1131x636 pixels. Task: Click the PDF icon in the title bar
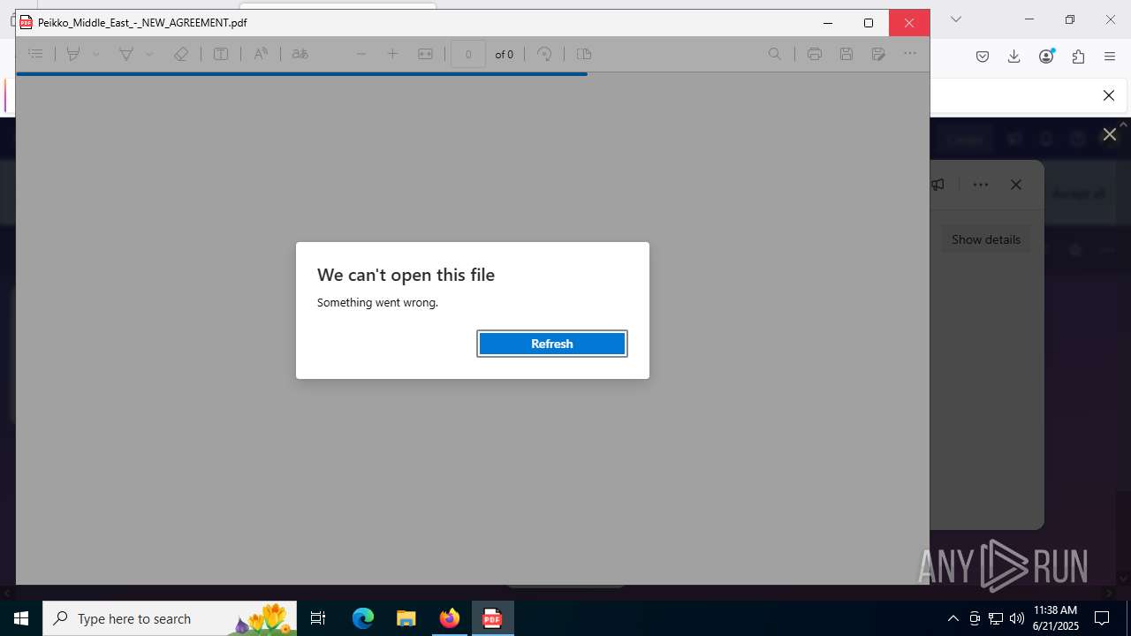[x=27, y=23]
